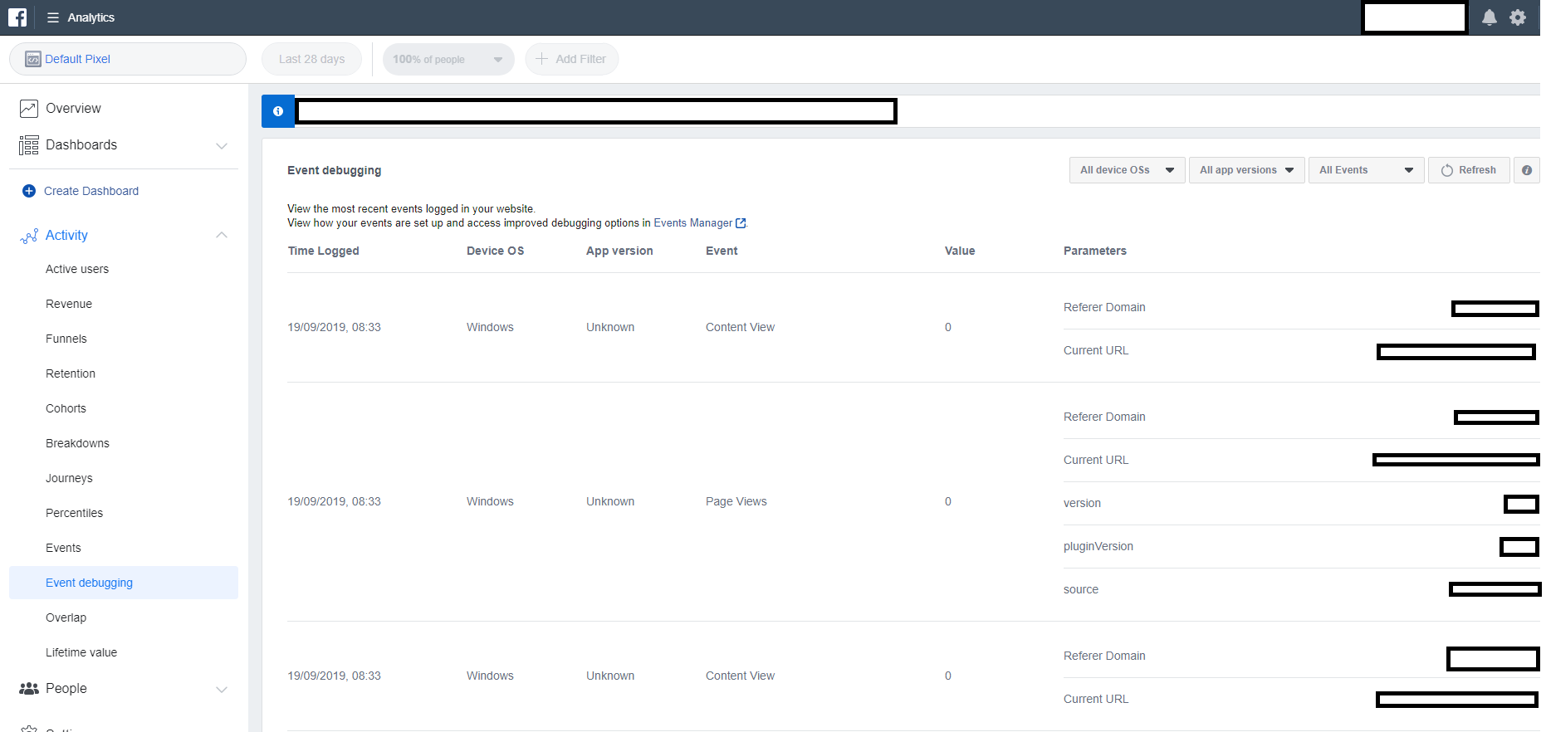Click the external link icon after Events Manager
Viewport: 1546px width, 732px height.
pos(741,223)
